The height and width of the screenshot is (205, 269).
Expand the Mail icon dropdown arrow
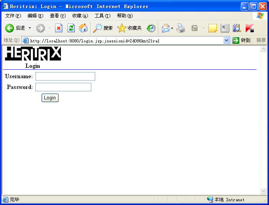point(172,28)
